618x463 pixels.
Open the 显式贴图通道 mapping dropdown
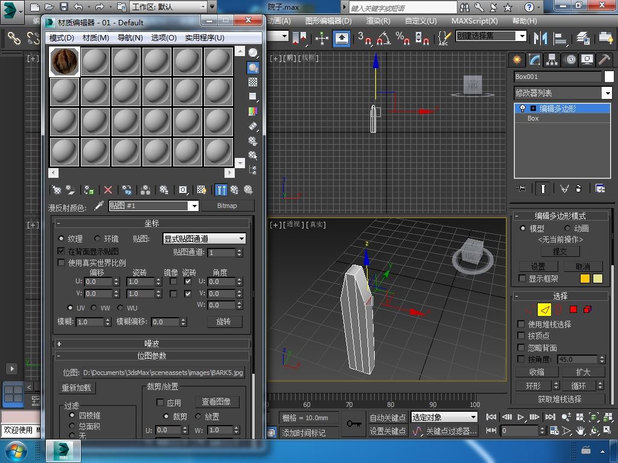[x=204, y=239]
